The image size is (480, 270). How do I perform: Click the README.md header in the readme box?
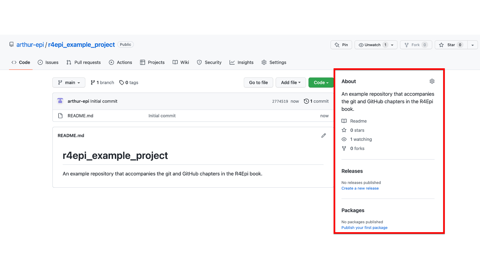(71, 135)
